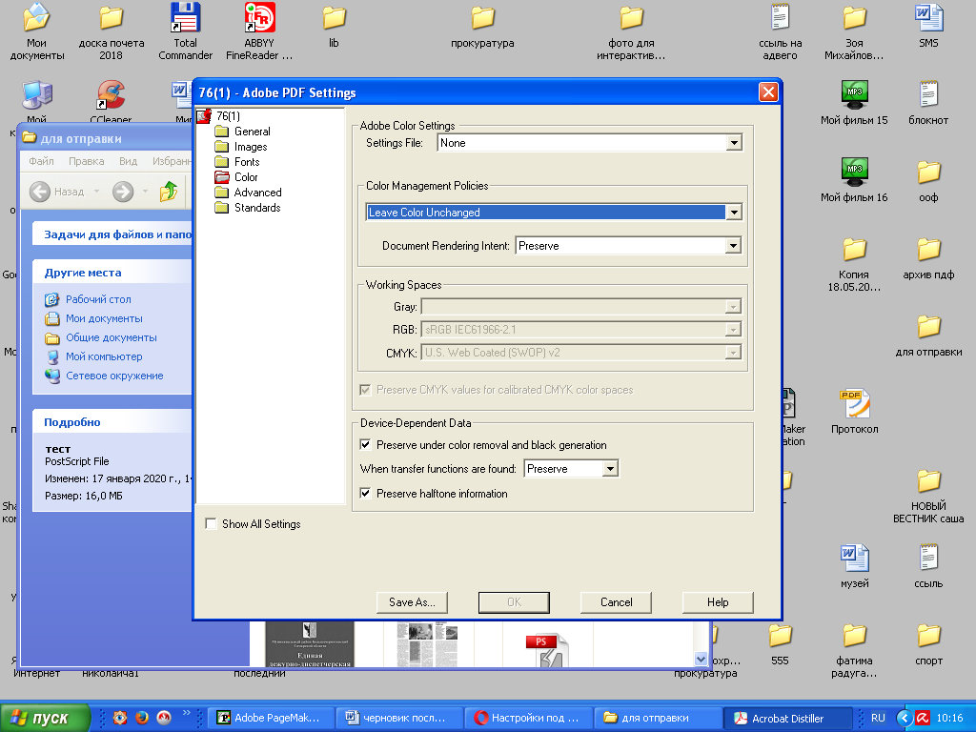This screenshot has width=976, height=732.
Task: Click the RU language indicator
Action: [878, 719]
